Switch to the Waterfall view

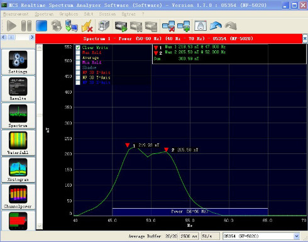[18, 143]
